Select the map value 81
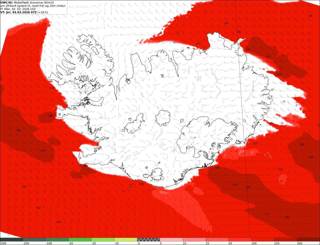320x245 pixels. tap(268, 155)
